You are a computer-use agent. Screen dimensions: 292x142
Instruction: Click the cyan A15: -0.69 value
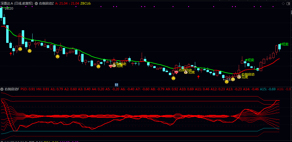(x=268, y=89)
